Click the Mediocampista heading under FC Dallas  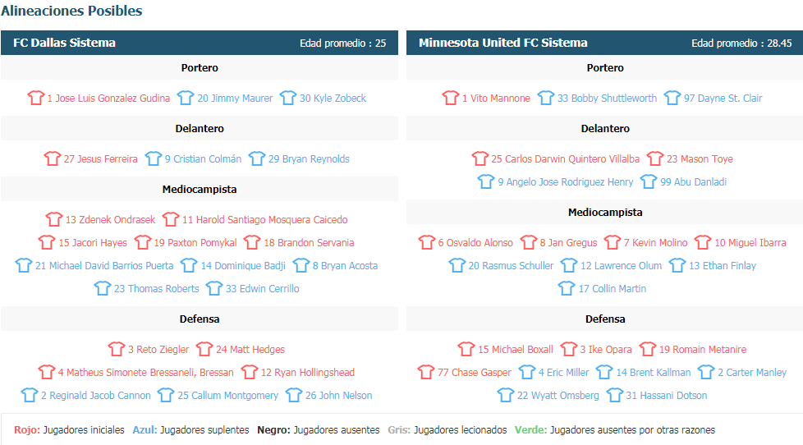click(200, 189)
